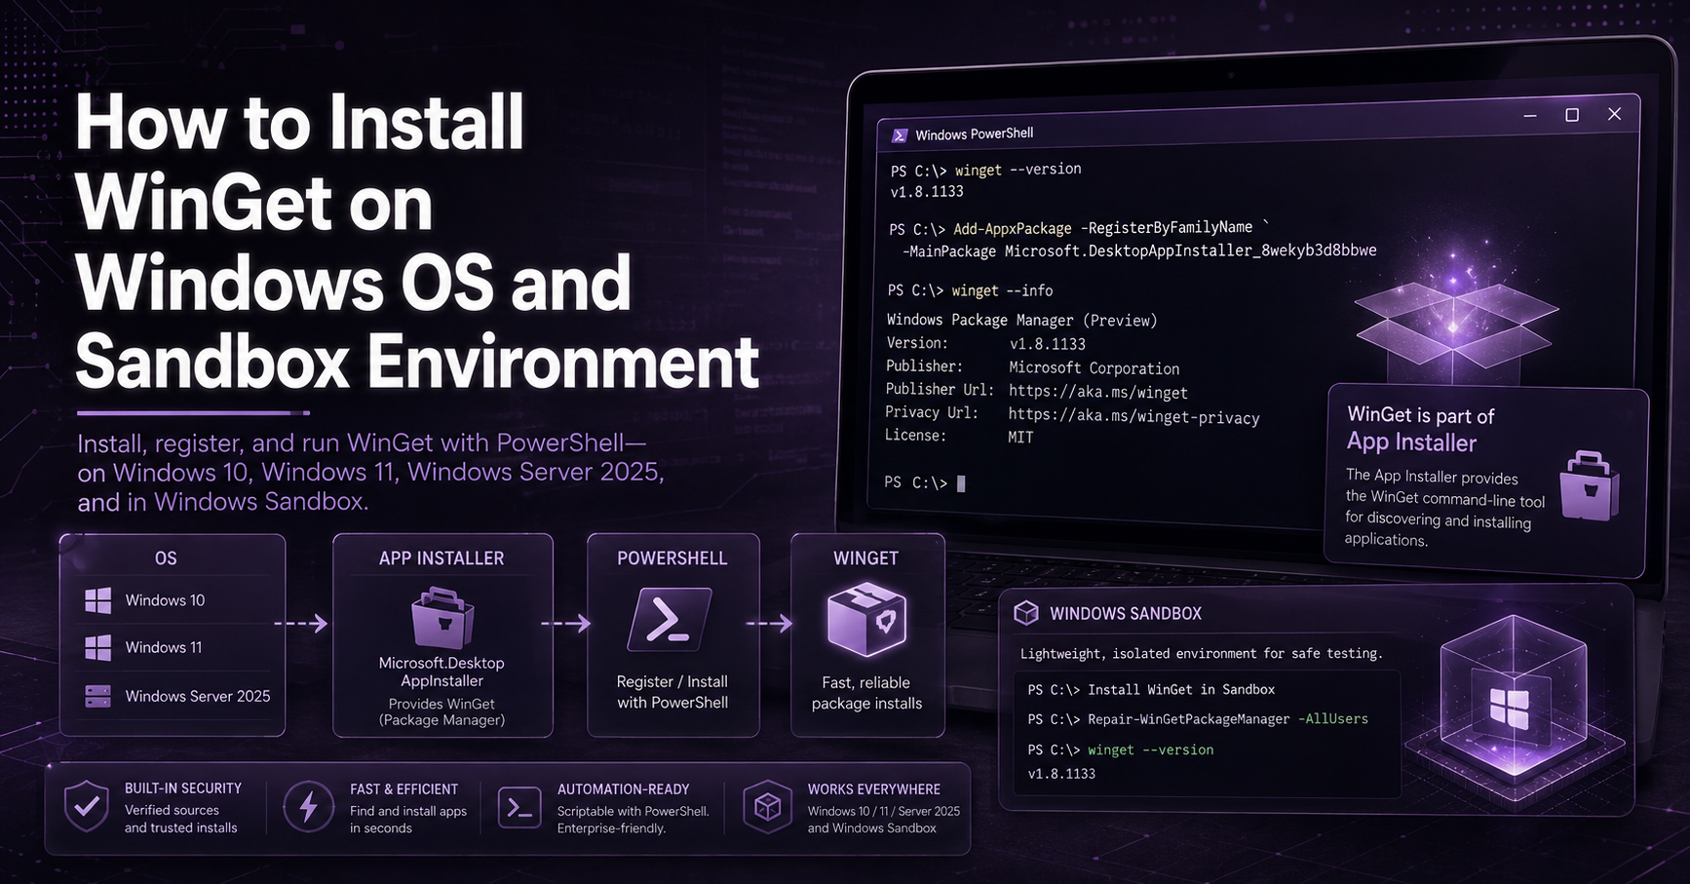Select the Windows 11 logo icon
Screen dimensions: 1690x884
tap(98, 647)
